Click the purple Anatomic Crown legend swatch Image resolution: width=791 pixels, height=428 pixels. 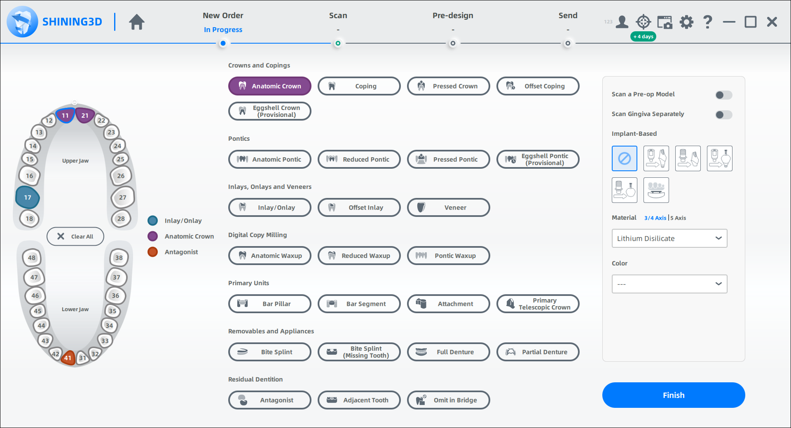coord(153,236)
